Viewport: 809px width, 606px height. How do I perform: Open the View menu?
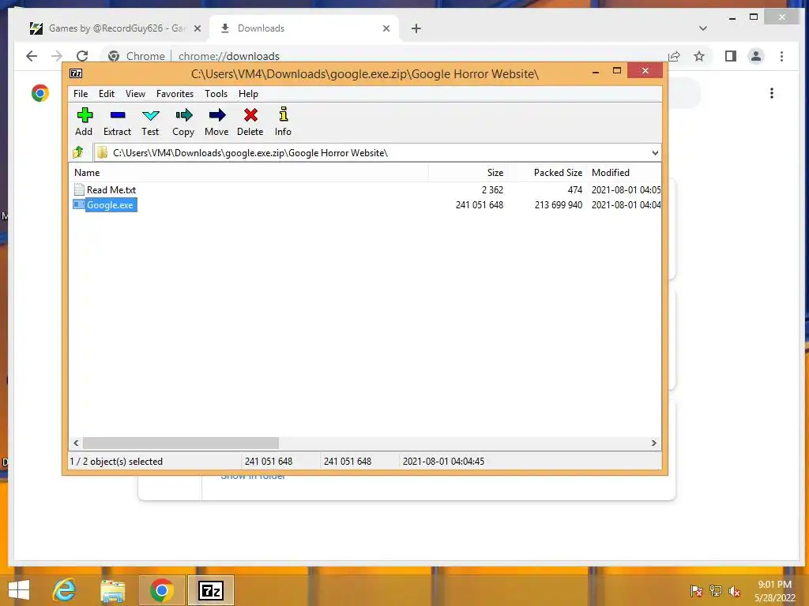click(135, 94)
